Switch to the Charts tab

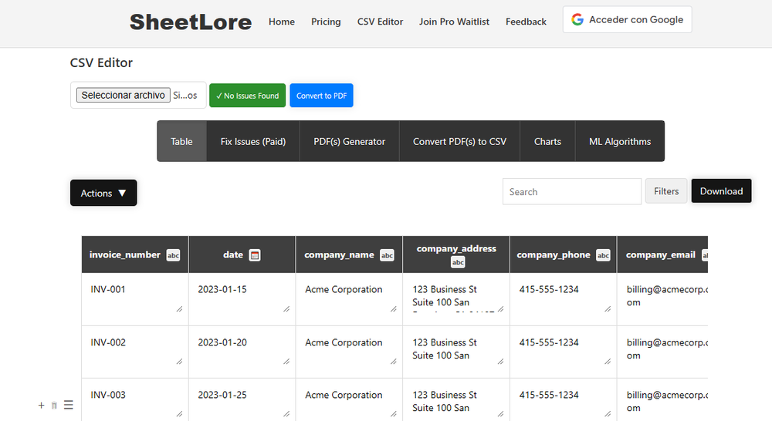547,141
